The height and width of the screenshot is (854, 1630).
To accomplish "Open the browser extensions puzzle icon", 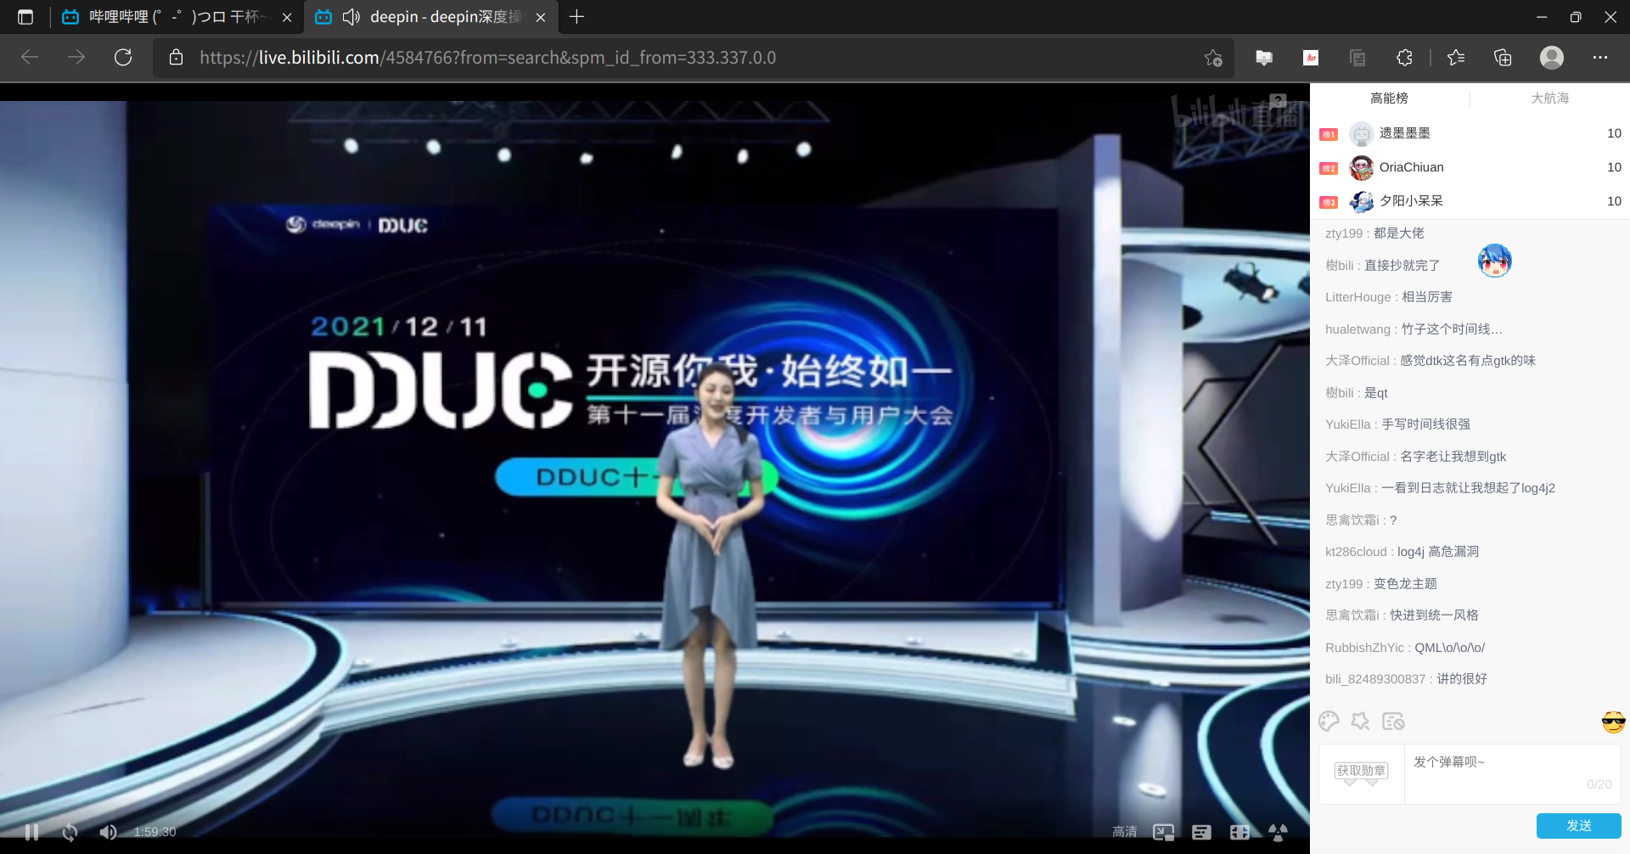I will pos(1404,58).
